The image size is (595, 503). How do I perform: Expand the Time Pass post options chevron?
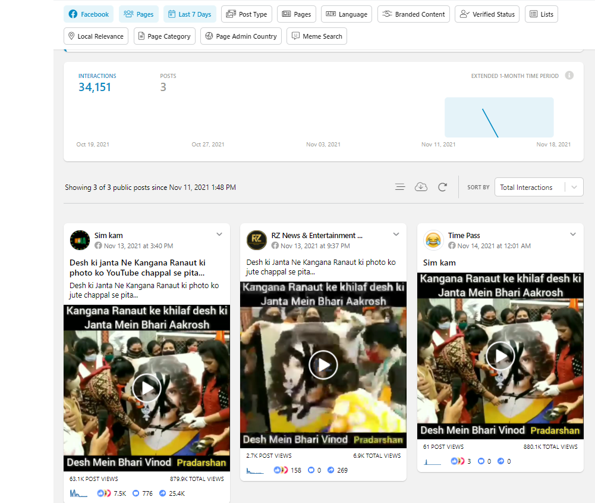tap(573, 235)
